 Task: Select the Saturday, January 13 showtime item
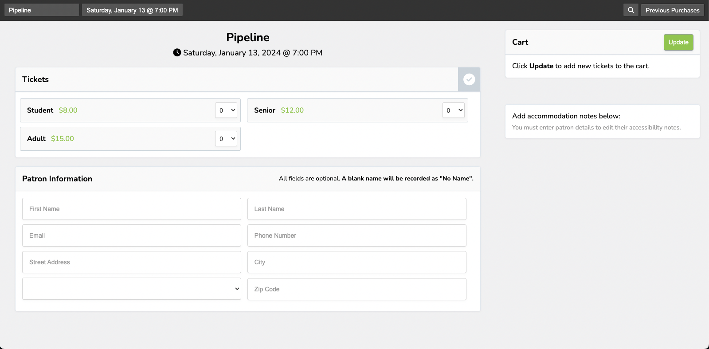click(x=132, y=10)
